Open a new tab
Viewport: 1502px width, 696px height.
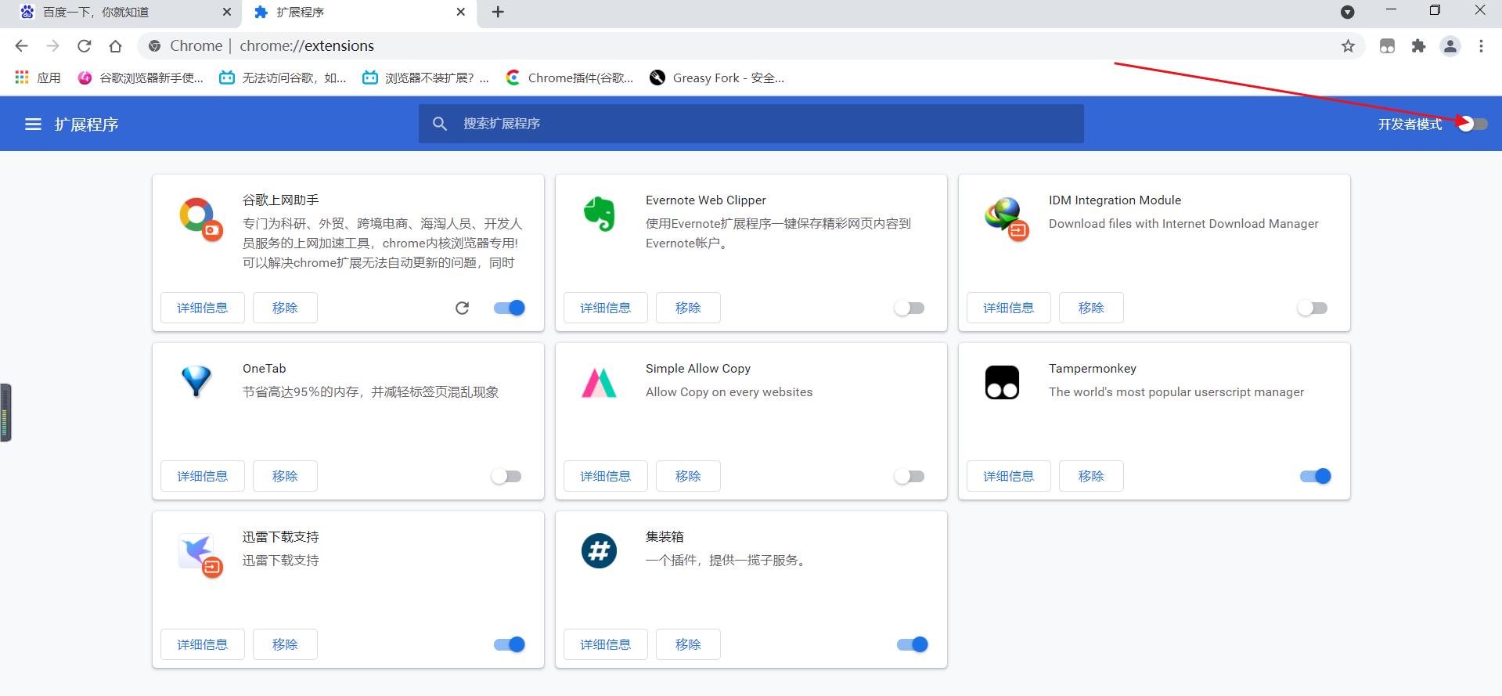tap(498, 12)
